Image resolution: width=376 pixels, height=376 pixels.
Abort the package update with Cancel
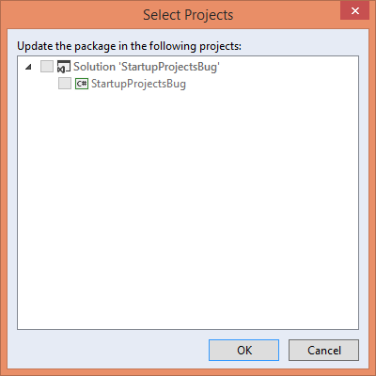(x=323, y=350)
